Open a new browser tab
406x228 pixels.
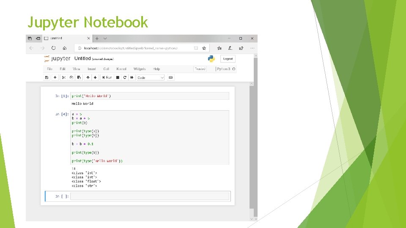point(97,38)
